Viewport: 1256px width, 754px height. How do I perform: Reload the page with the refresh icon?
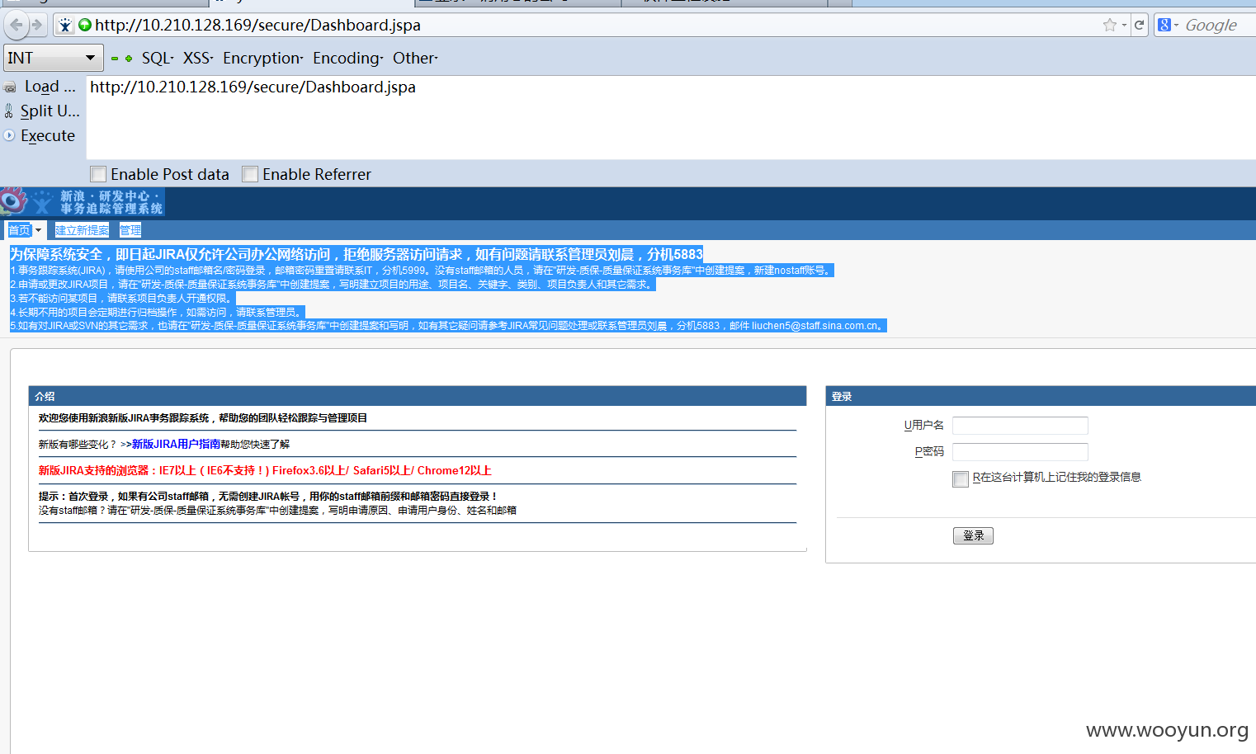pyautogui.click(x=1140, y=25)
